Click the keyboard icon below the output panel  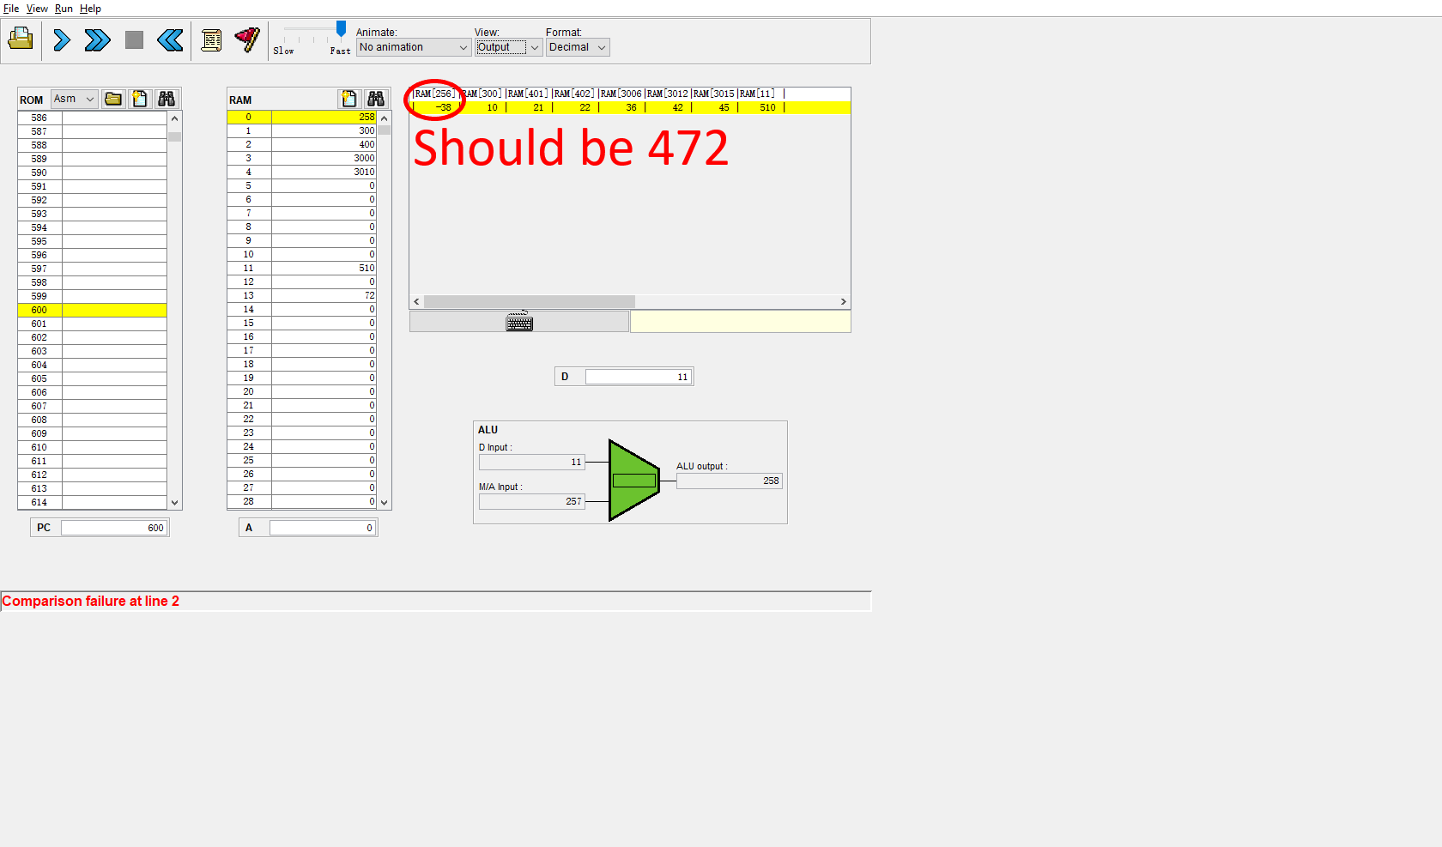pos(519,322)
